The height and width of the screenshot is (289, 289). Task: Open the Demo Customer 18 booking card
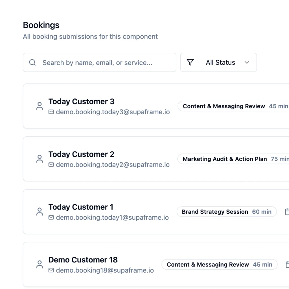point(156,264)
